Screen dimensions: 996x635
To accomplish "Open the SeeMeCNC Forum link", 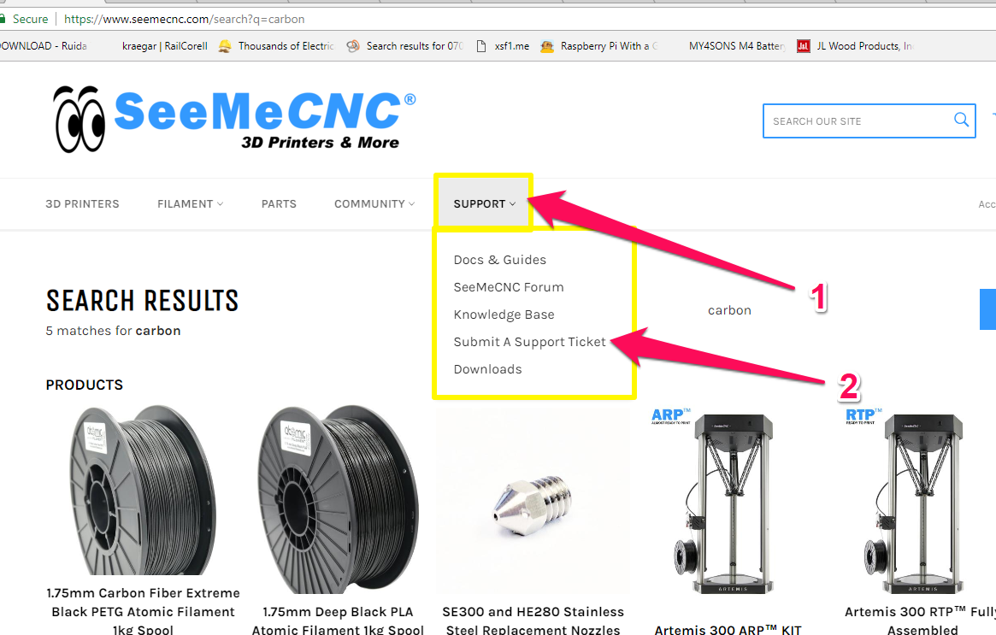I will [509, 287].
